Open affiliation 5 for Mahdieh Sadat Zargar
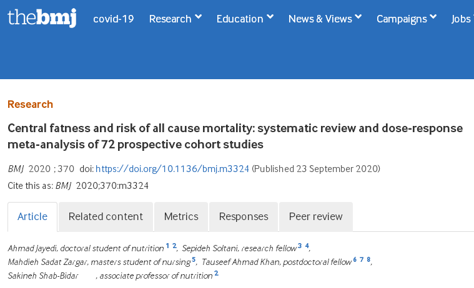This screenshot has width=474, height=288. coord(194,259)
